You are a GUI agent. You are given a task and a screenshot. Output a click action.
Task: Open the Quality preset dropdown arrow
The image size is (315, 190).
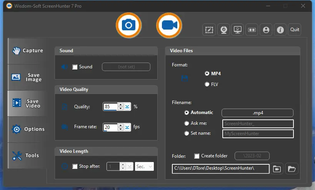pos(127,106)
